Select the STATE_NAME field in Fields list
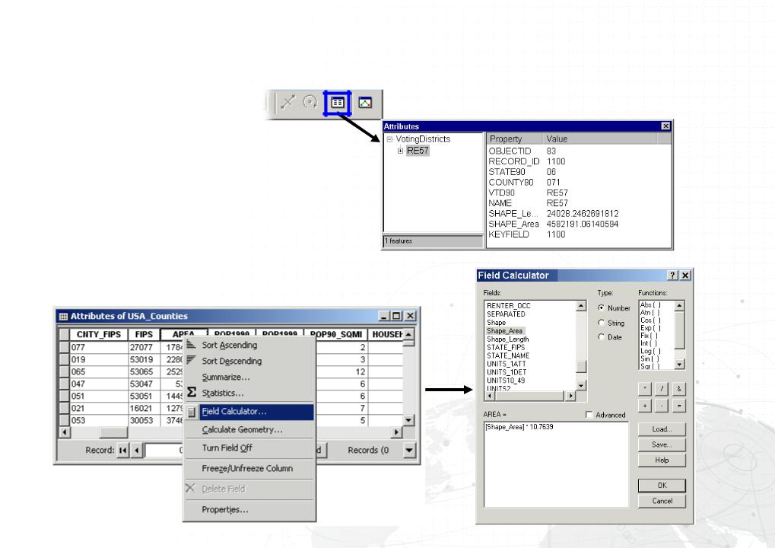This screenshot has width=775, height=548. (508, 355)
